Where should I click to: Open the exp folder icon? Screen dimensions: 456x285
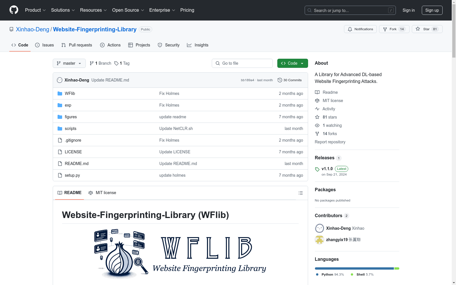pos(60,105)
